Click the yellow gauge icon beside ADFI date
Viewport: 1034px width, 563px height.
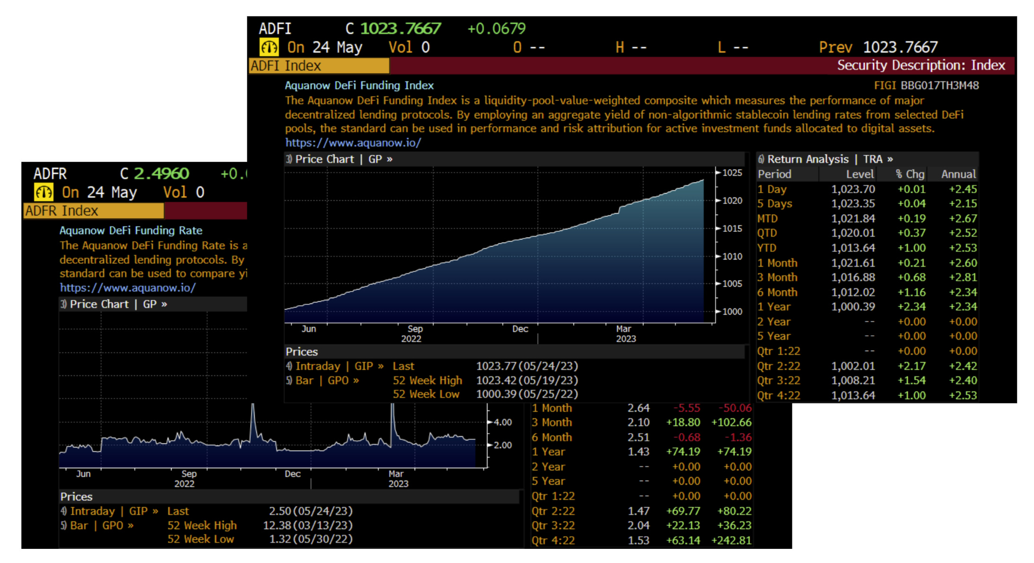(x=269, y=47)
